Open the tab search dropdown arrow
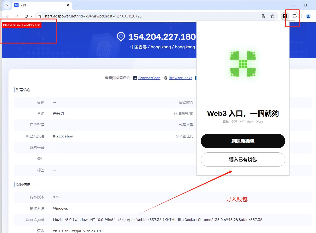The height and width of the screenshot is (233, 316). (7, 5)
